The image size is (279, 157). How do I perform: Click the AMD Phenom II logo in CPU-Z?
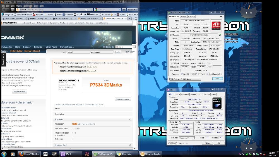pos(217,103)
